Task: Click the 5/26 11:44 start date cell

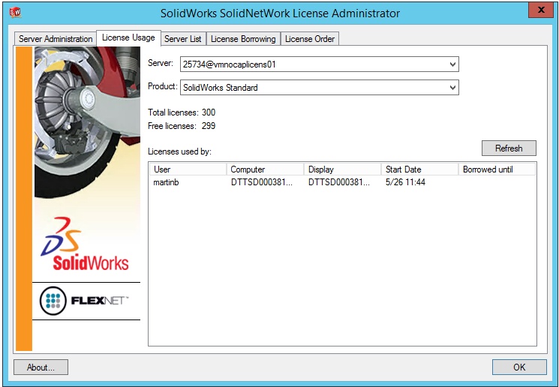Action: (405, 182)
